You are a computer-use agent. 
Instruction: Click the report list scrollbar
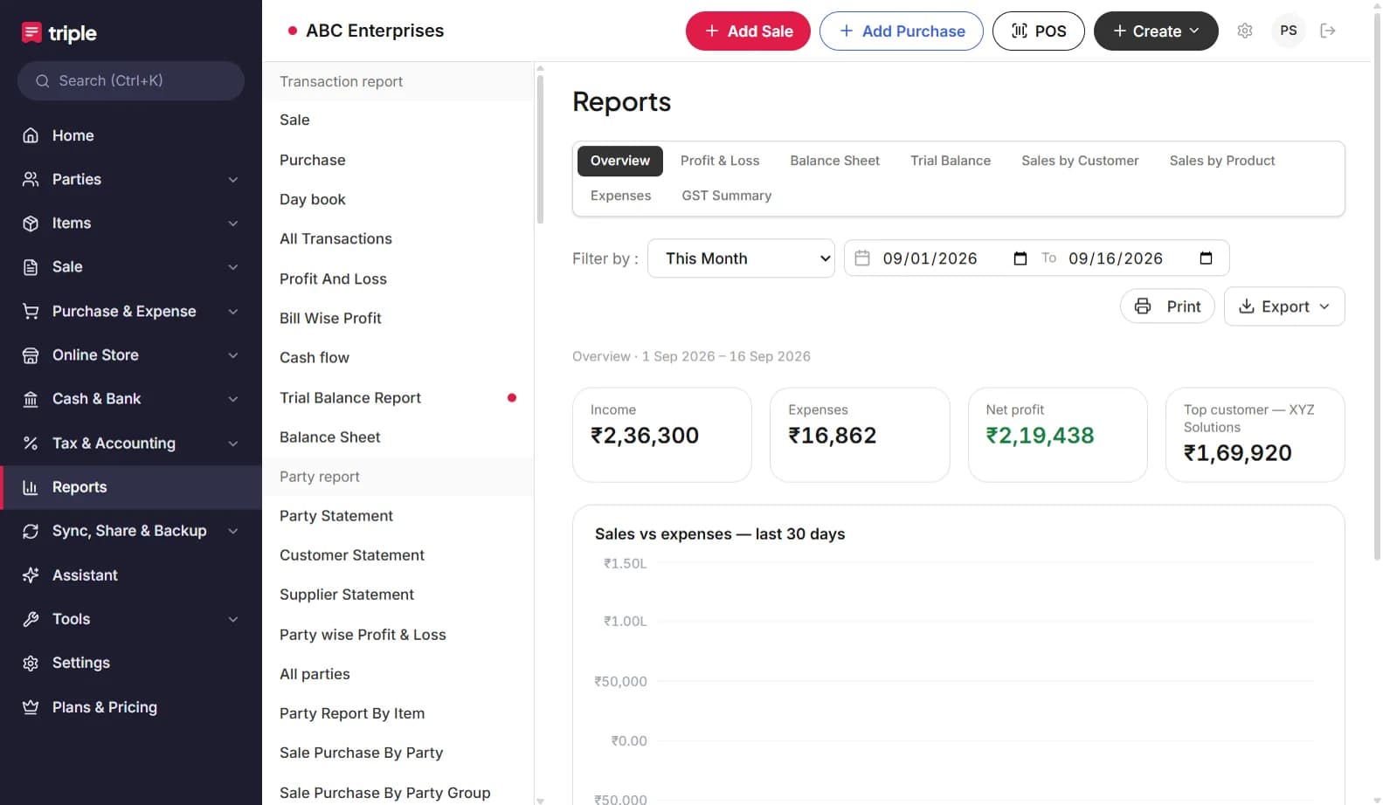pos(540,148)
